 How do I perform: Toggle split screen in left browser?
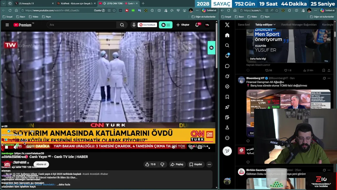pos(159,10)
